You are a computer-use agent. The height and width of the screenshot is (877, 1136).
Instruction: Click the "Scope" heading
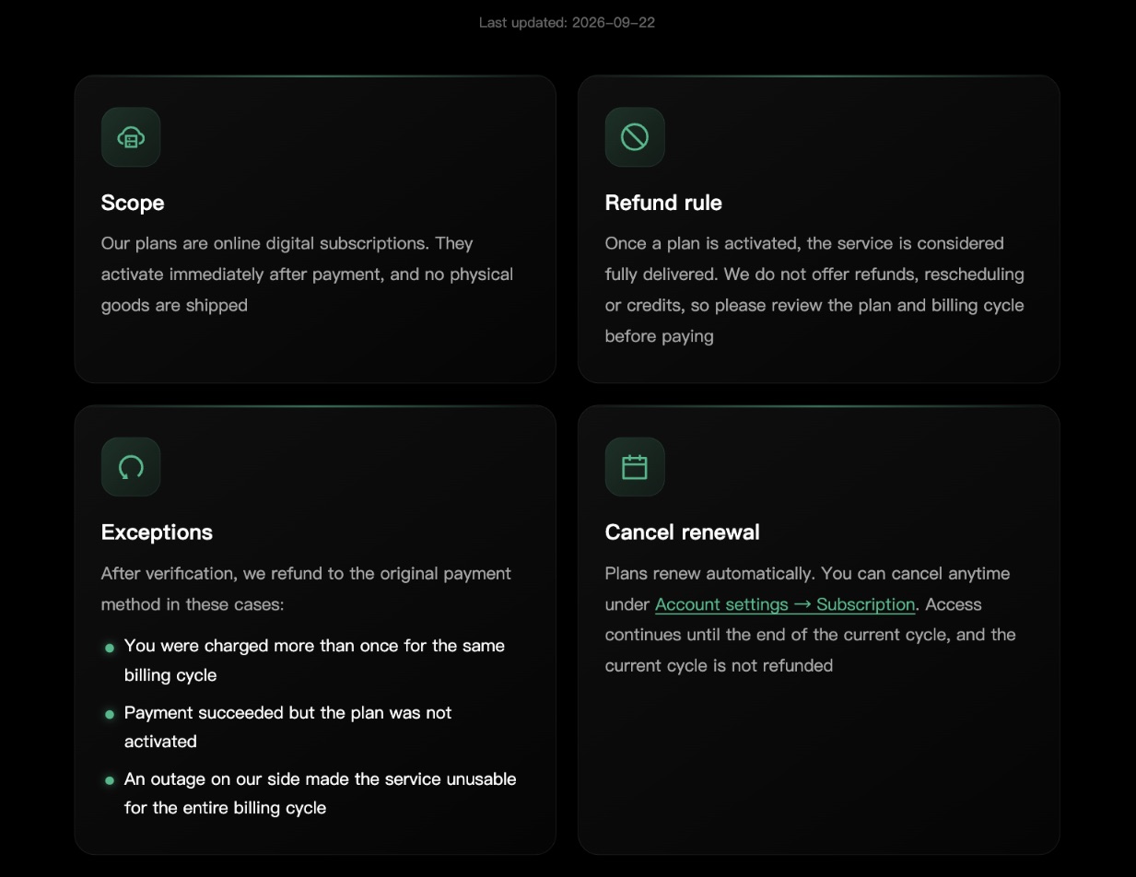pyautogui.click(x=133, y=203)
